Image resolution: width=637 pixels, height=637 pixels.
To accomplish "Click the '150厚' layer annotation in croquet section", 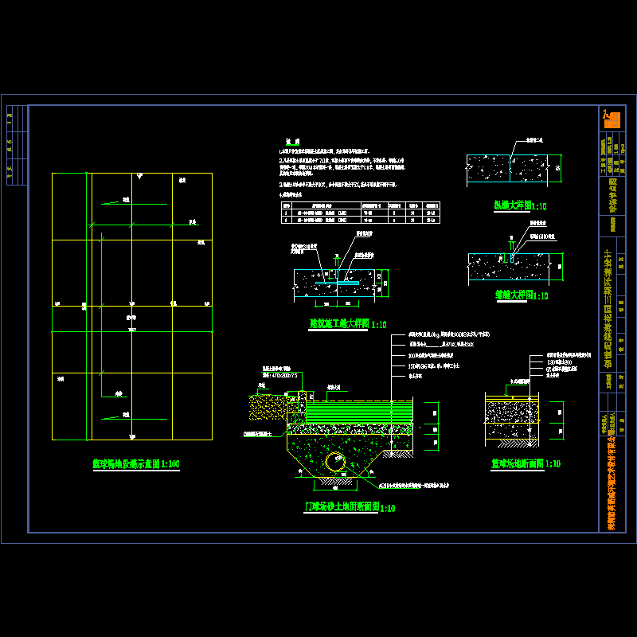I will click(434, 366).
